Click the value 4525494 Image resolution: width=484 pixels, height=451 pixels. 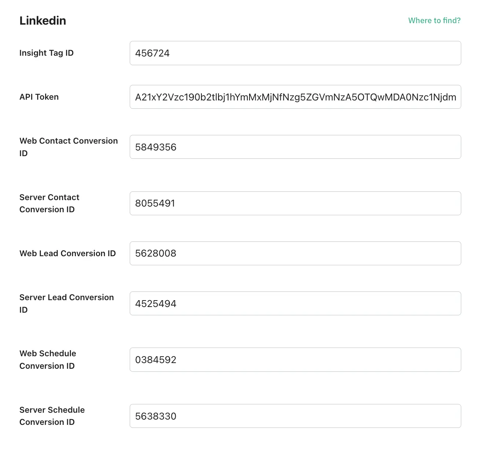[x=156, y=303]
